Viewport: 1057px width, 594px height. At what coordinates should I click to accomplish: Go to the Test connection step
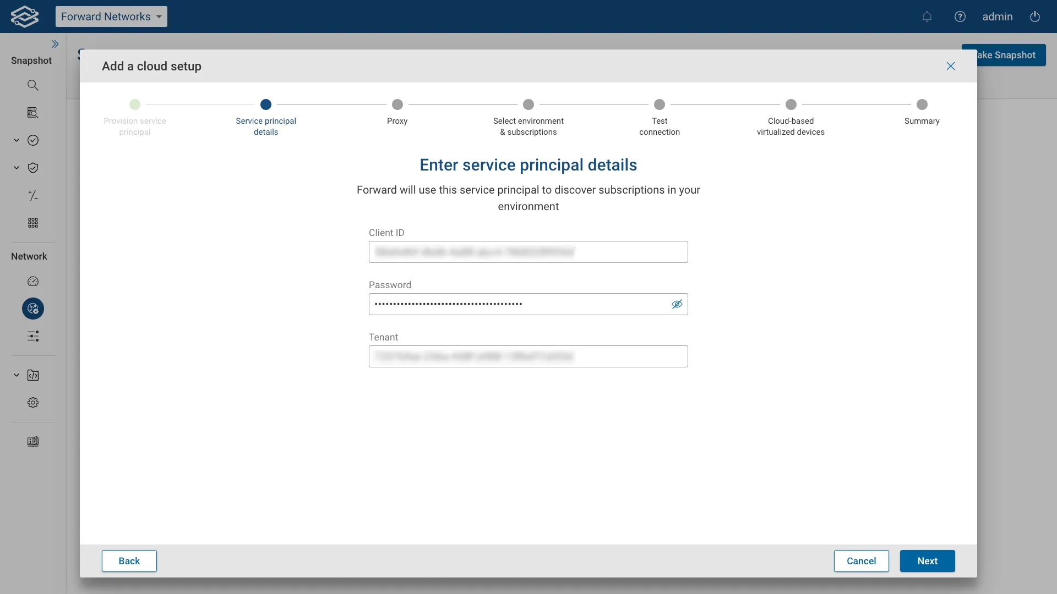[x=660, y=117]
